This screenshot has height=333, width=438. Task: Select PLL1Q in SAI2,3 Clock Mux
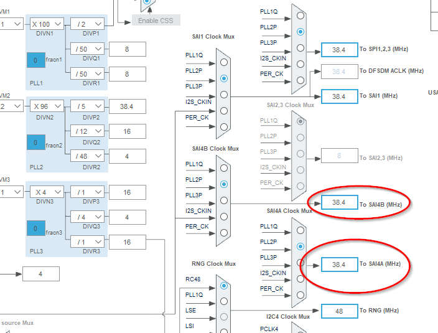click(x=301, y=121)
